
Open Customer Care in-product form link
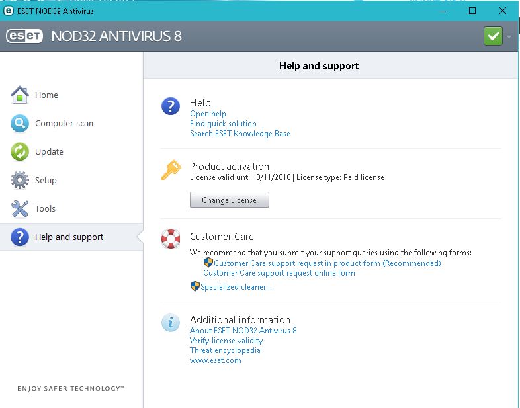(327, 263)
